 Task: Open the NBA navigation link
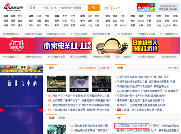click(x=39, y=16)
